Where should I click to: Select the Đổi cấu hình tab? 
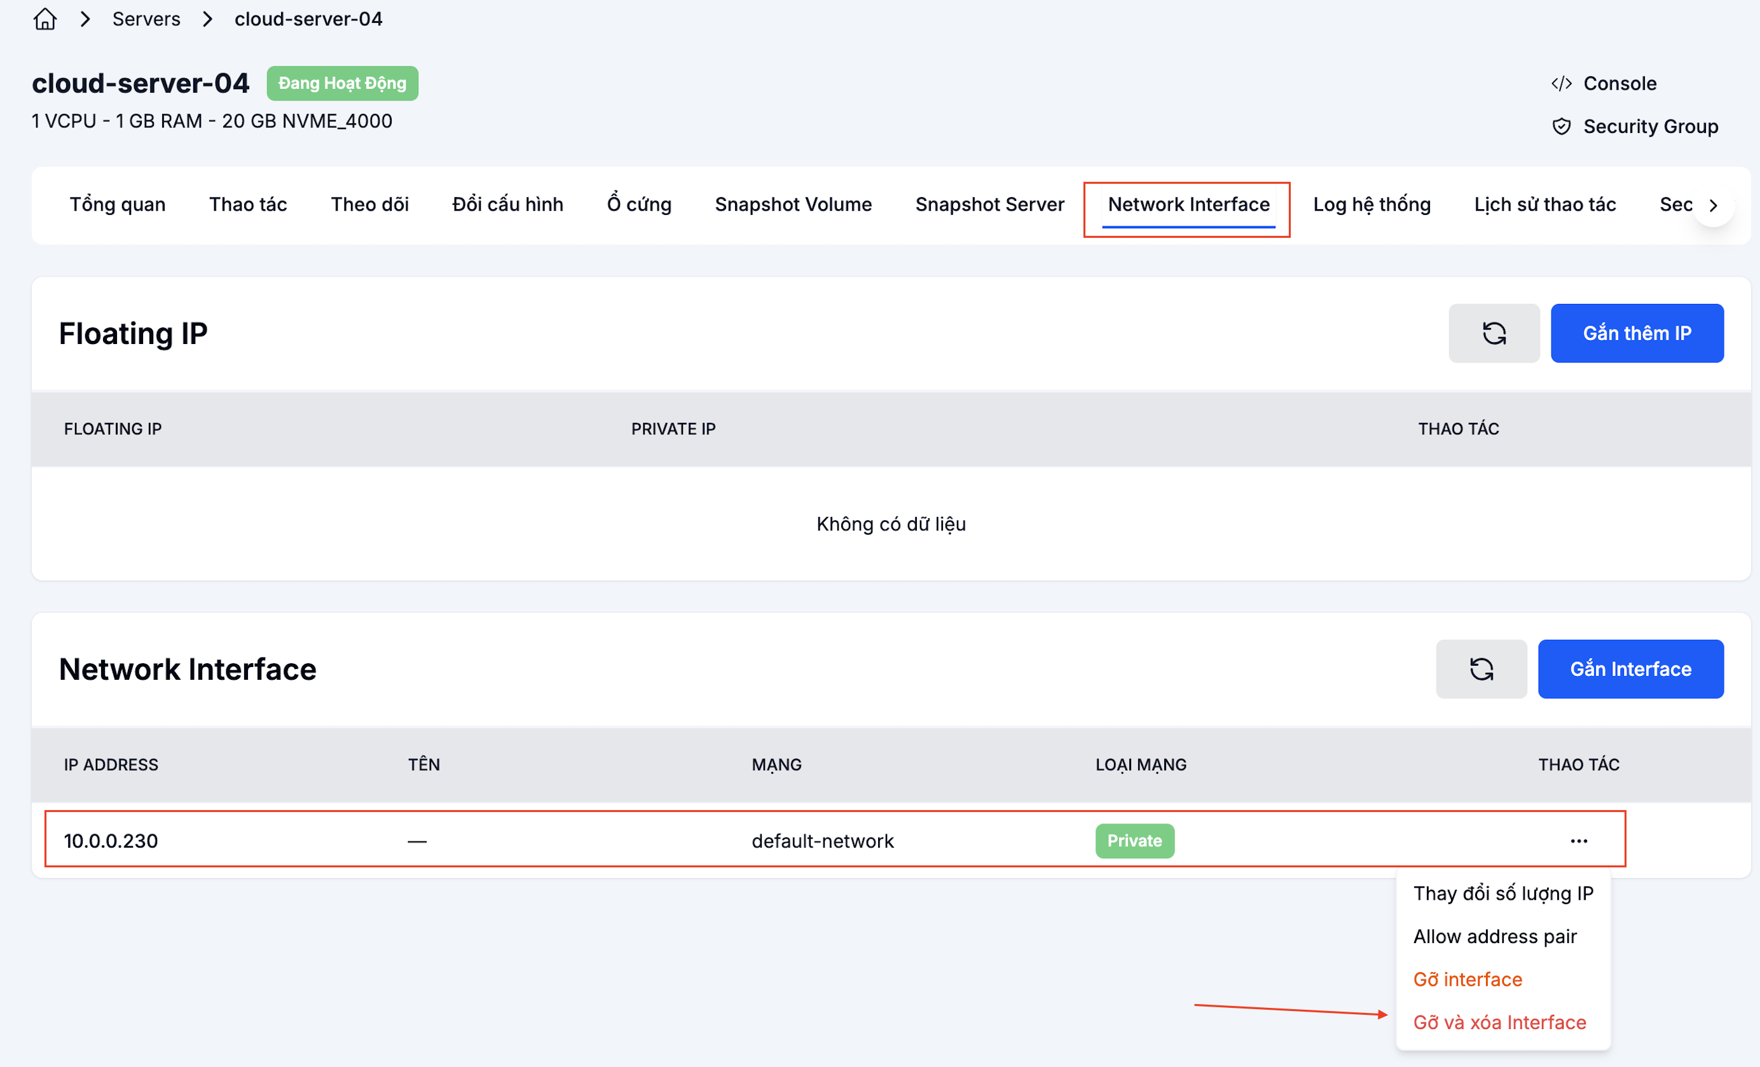pos(508,204)
